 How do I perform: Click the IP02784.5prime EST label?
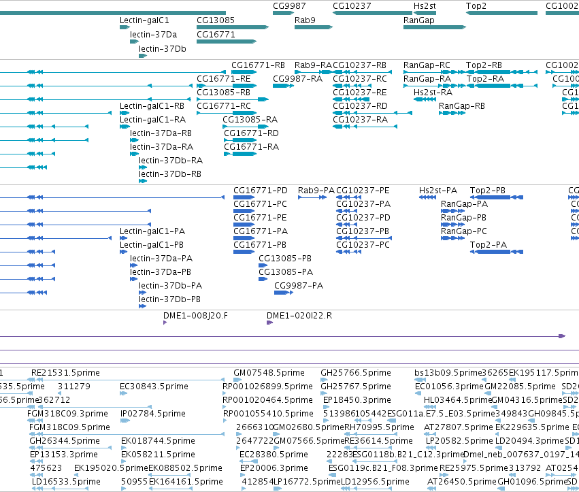[x=153, y=414]
